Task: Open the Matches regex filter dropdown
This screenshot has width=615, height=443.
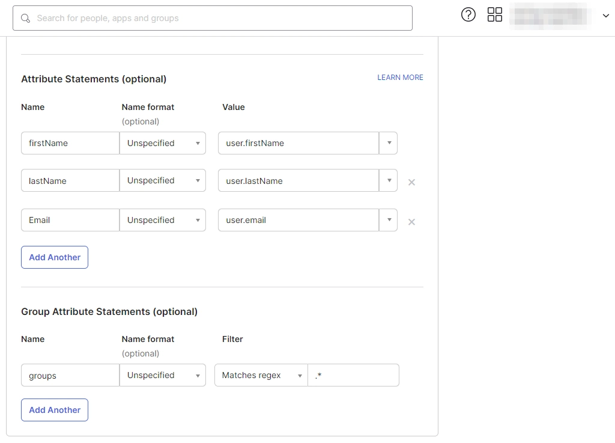Action: (x=261, y=375)
